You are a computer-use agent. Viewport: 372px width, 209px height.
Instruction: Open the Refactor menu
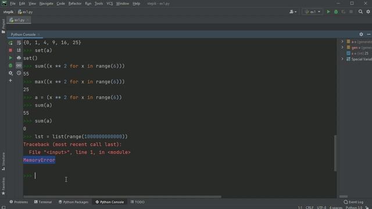point(75,3)
